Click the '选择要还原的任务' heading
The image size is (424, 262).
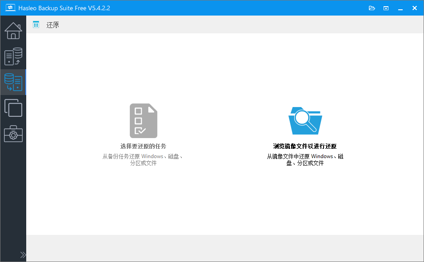click(143, 146)
